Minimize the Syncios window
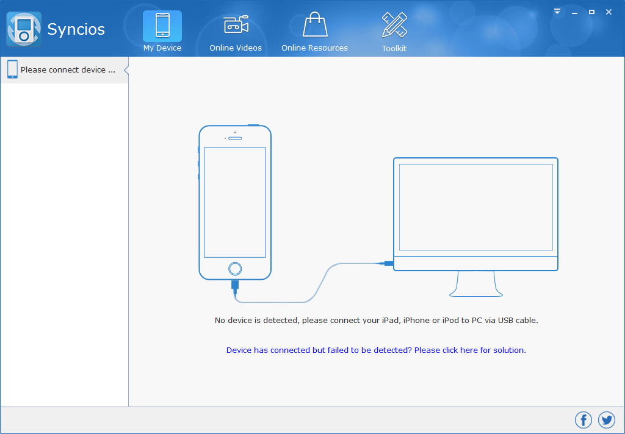 tap(574, 12)
